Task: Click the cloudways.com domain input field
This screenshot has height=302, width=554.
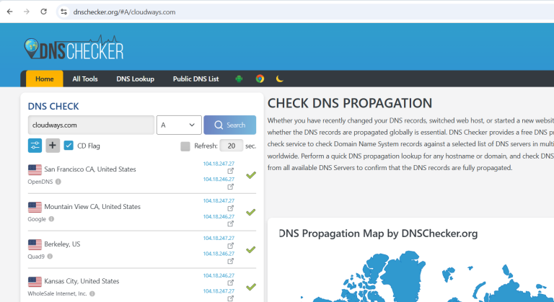Action: point(91,125)
